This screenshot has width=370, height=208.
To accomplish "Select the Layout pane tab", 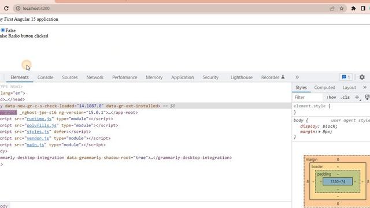I will tap(349, 87).
